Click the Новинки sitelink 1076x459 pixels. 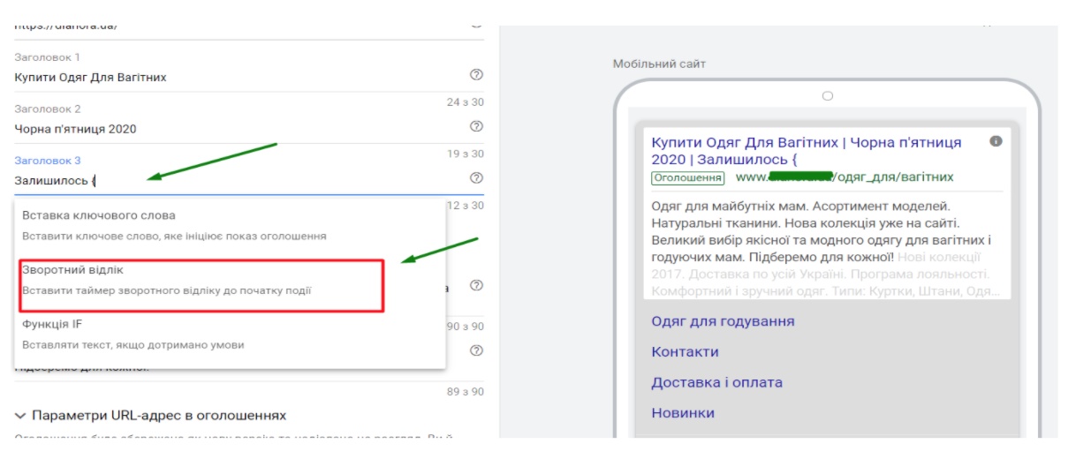click(683, 412)
